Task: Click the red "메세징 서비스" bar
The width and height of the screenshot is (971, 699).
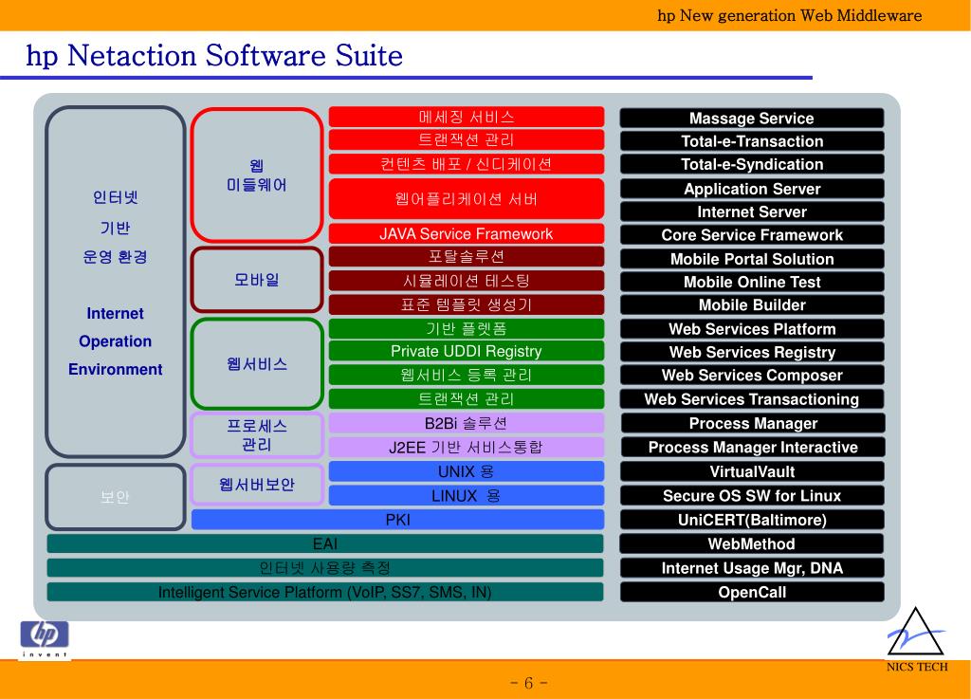Action: [x=467, y=117]
